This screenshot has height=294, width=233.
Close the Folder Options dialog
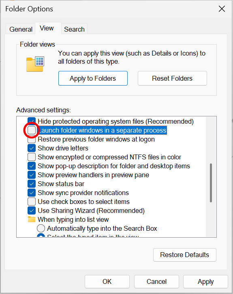click(x=222, y=9)
